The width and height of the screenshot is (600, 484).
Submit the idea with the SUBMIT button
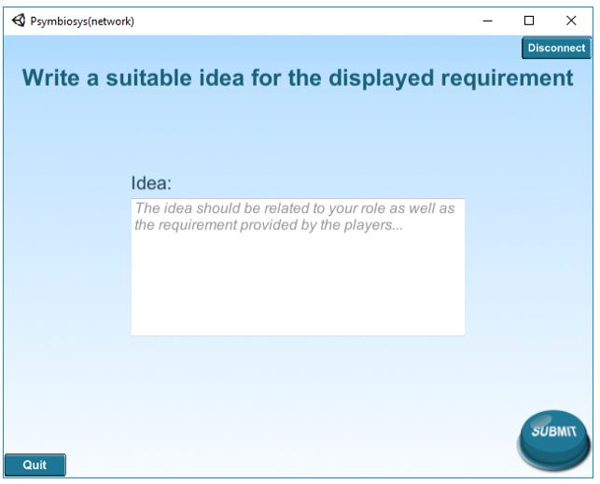(x=553, y=439)
